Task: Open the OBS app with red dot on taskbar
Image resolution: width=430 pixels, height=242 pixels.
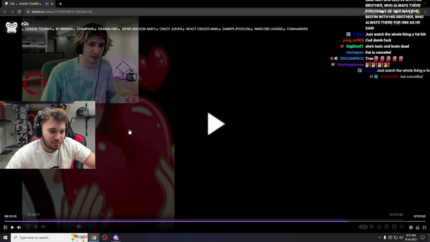Action: [105, 237]
